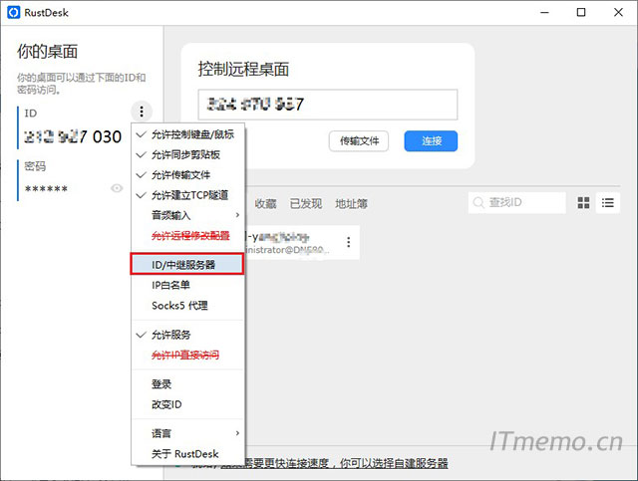Viewport: 638px width, 481px height.
Task: Click the RustDesk logo in title bar
Action: [13, 13]
